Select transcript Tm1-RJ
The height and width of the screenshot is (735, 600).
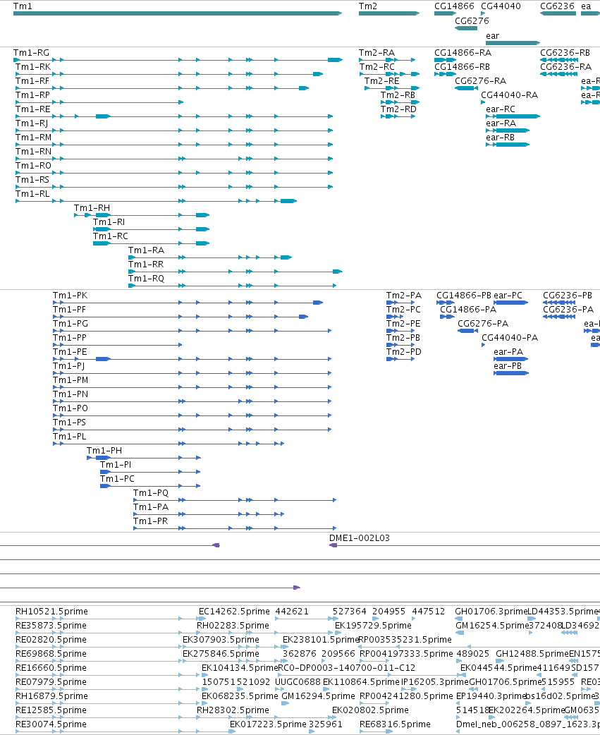coord(174,130)
